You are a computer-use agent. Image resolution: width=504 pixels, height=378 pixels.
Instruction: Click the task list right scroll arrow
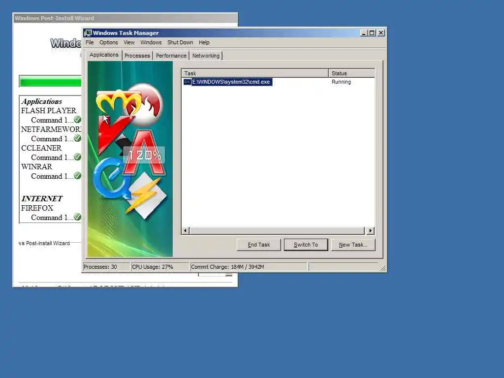(x=370, y=230)
